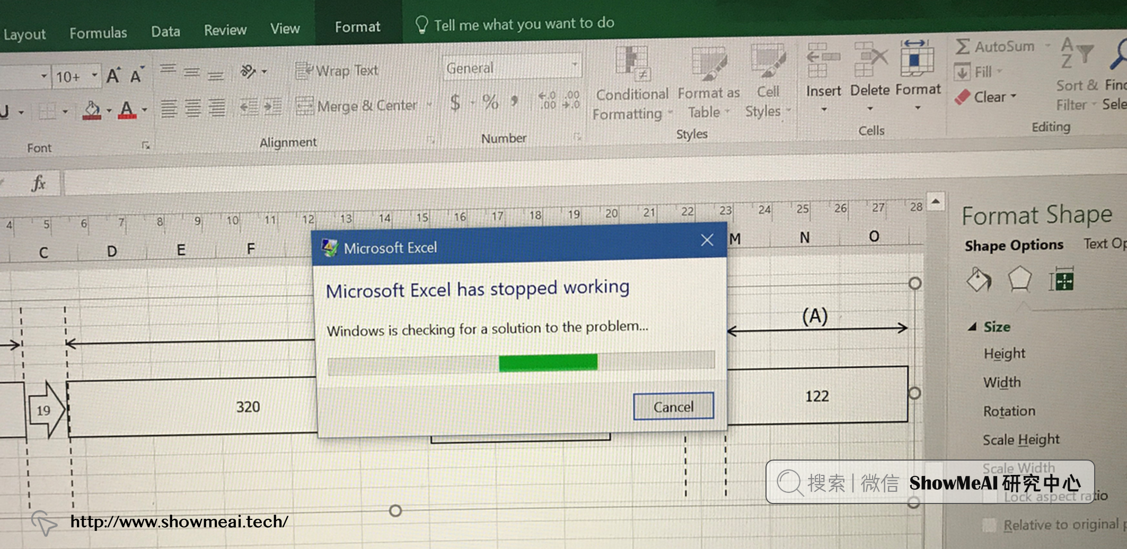The height and width of the screenshot is (549, 1127).
Task: Open the Font dialog launcher arrow
Action: [145, 145]
